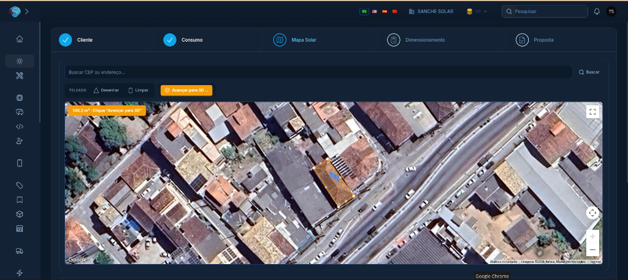The image size is (628, 280).
Task: Click the gold coins stack icon
Action: coord(469,12)
